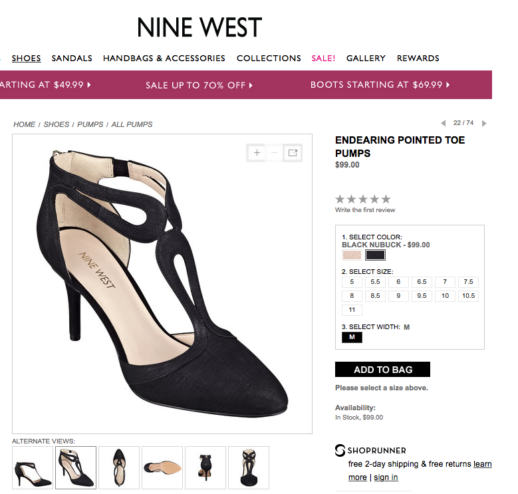
Task: Open the Sale! menu item
Action: [x=323, y=58]
